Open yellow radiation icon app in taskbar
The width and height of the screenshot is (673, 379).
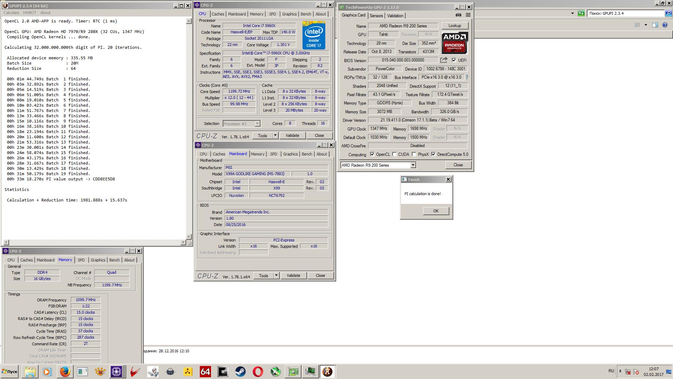(188, 372)
